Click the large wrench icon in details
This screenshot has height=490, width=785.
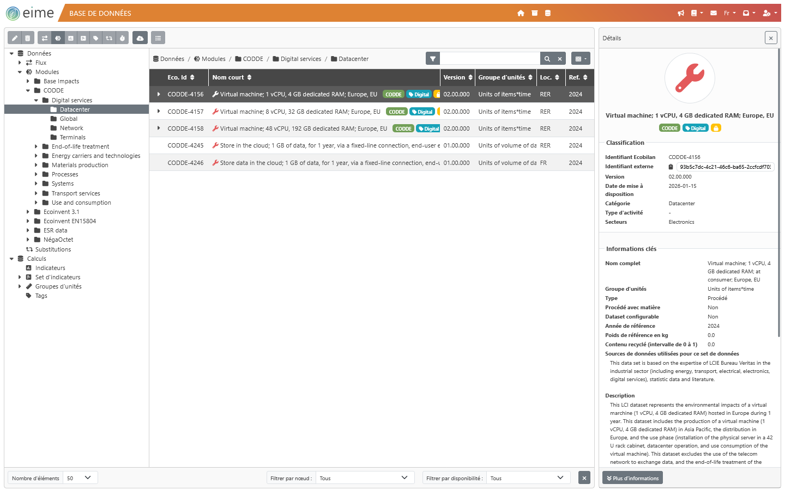pyautogui.click(x=690, y=78)
